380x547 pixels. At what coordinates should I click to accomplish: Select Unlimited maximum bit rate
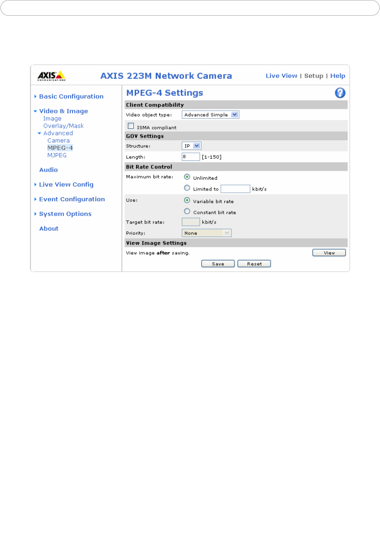187,177
